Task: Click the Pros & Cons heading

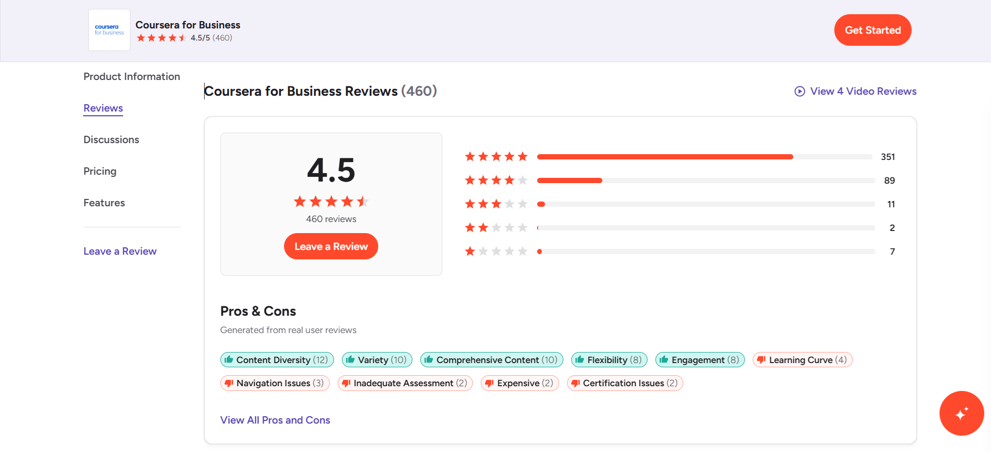Action: (x=258, y=311)
